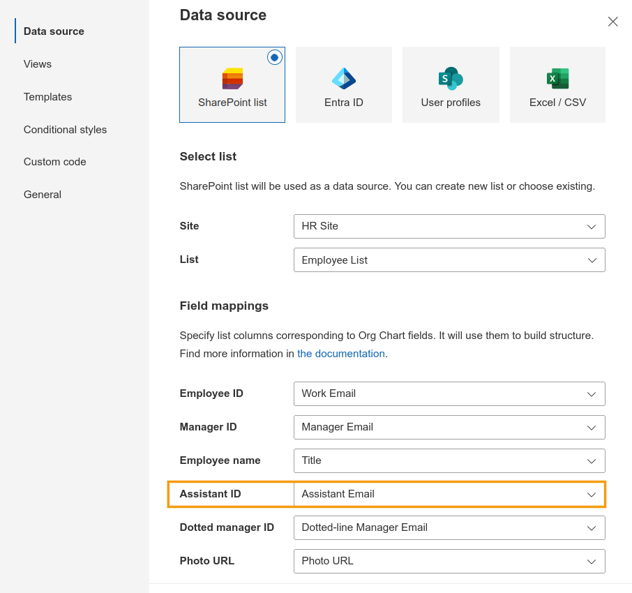Go to the Data source section
This screenshot has width=632, height=593.
(54, 31)
